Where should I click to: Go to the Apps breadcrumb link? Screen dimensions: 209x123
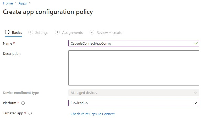point(23,3)
